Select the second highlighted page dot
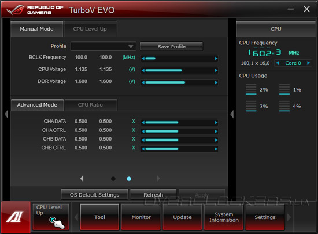 [129, 179]
